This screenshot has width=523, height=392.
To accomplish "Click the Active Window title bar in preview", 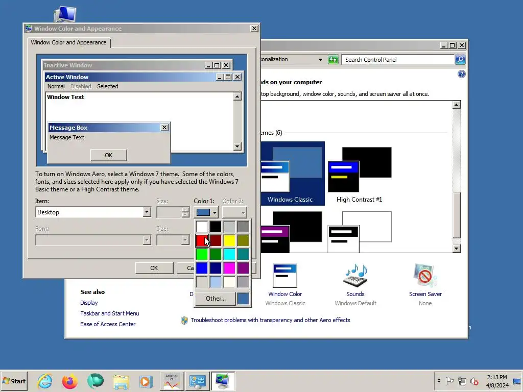I will [x=130, y=77].
